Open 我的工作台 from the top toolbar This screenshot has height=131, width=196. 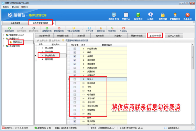pos(113,15)
